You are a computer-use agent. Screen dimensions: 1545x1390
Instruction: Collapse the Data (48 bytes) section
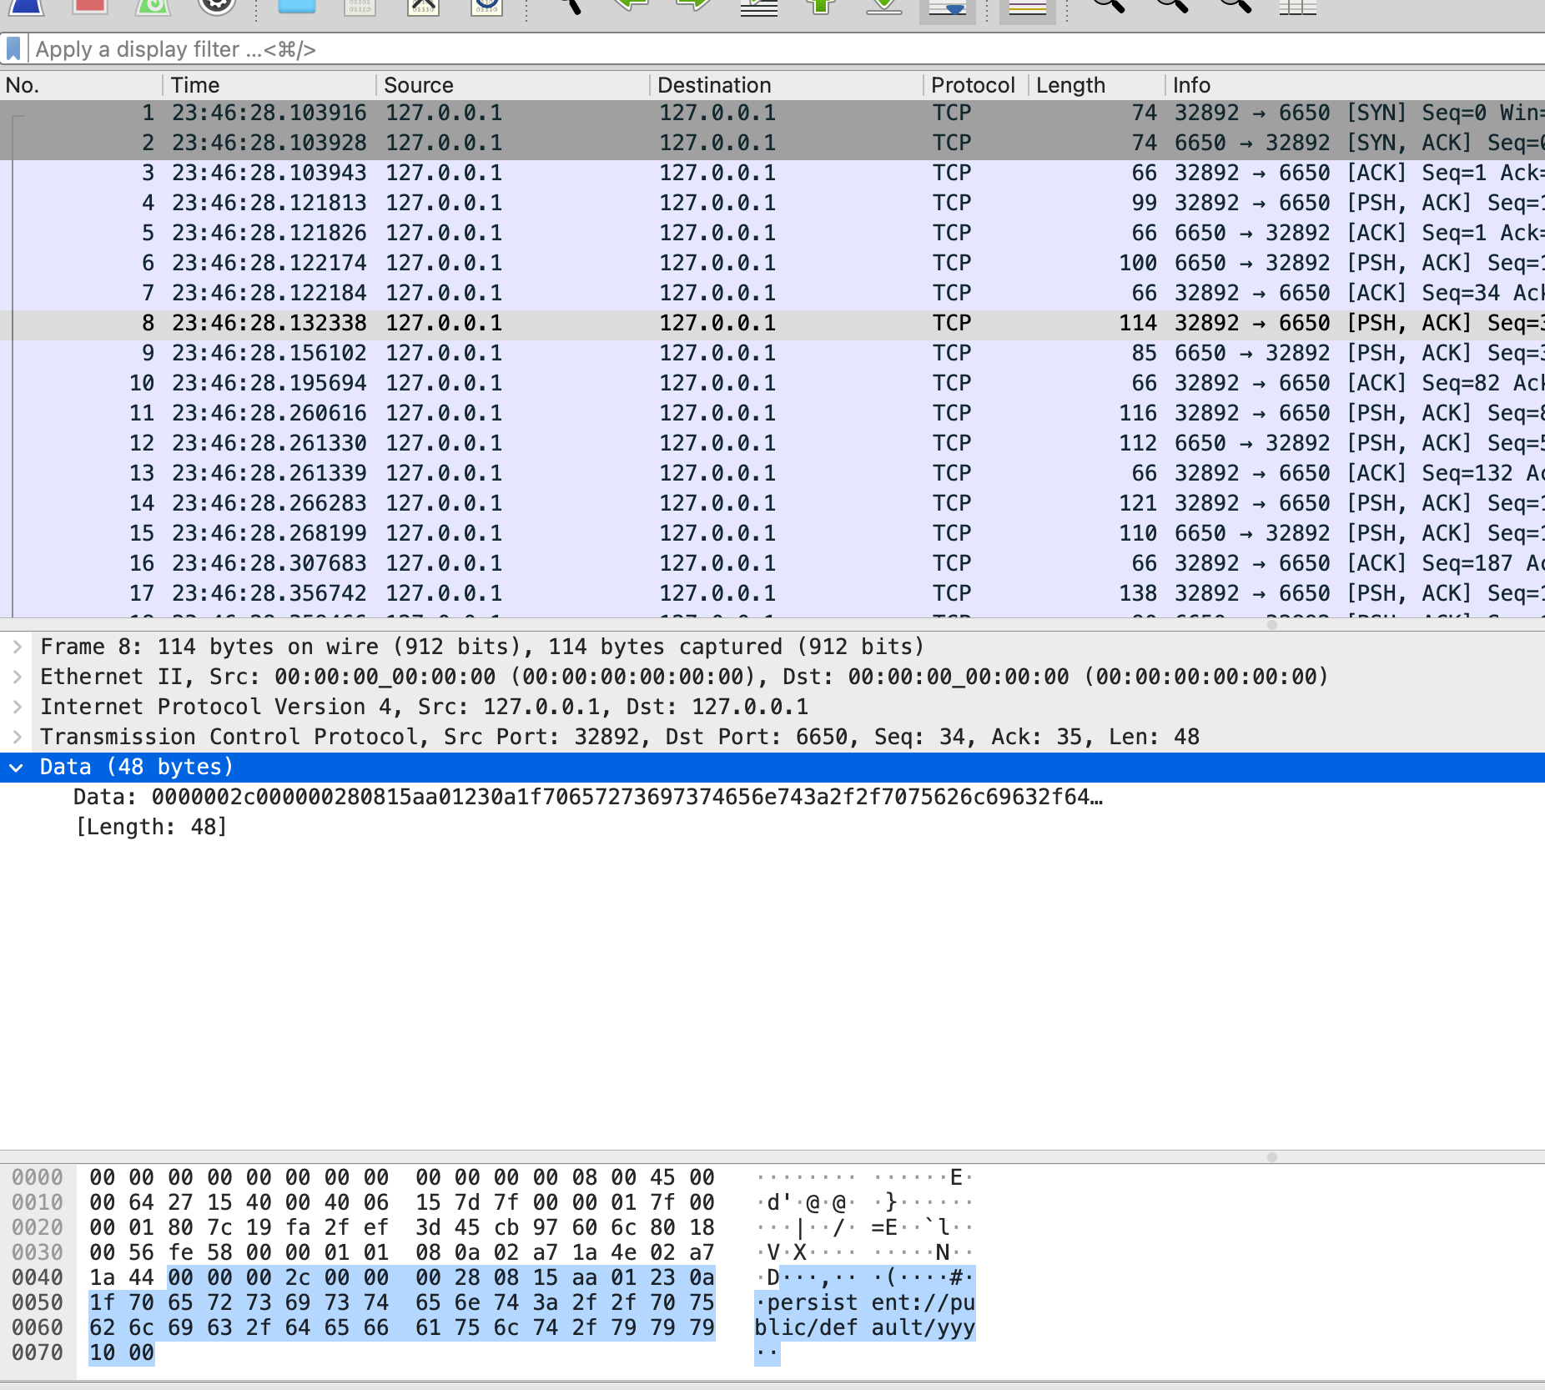(17, 767)
